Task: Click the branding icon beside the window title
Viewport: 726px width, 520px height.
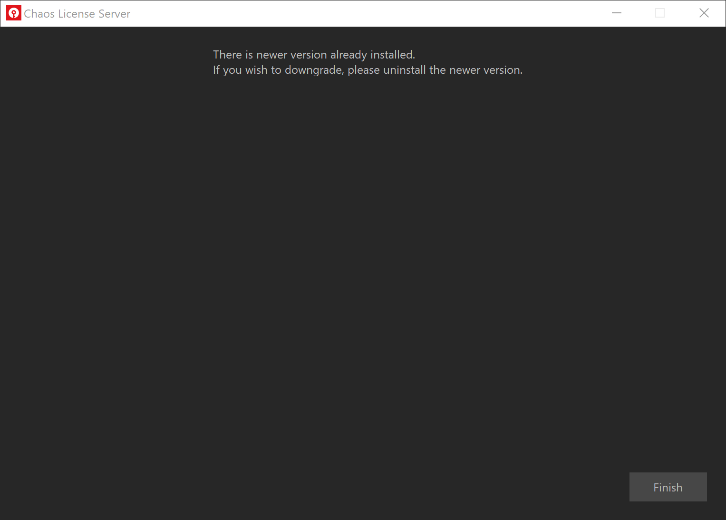Action: pyautogui.click(x=14, y=13)
